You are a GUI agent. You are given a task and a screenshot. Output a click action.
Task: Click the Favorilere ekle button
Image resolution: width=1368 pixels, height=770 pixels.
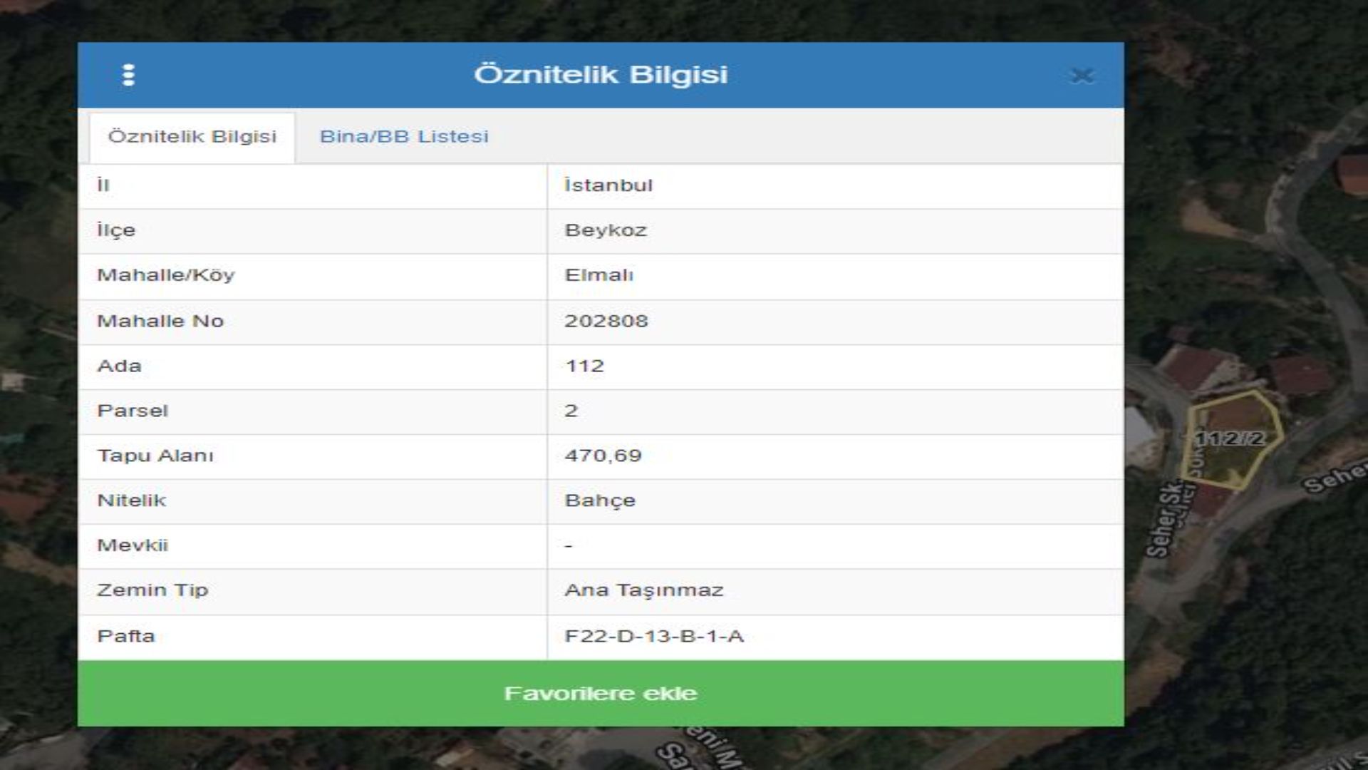click(601, 694)
